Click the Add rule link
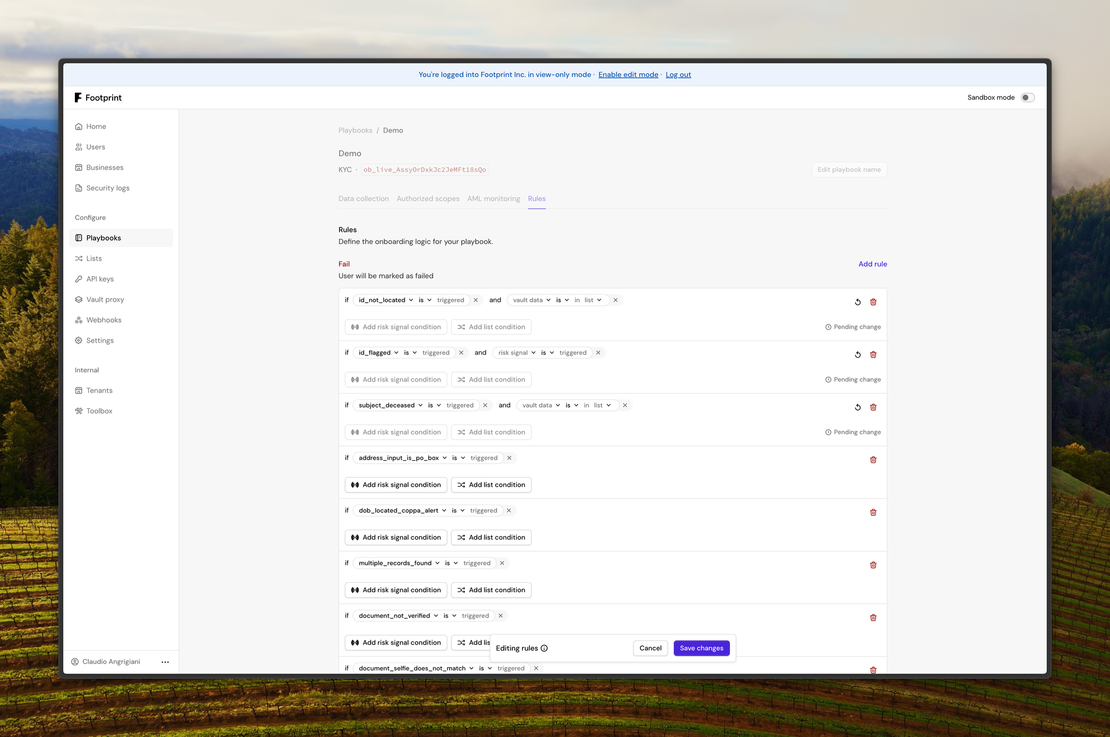The height and width of the screenshot is (737, 1110). click(872, 264)
